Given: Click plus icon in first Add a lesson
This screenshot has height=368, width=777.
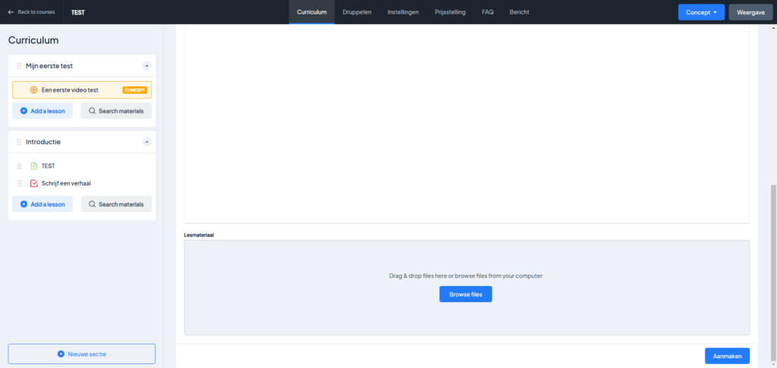Looking at the screenshot, I should (24, 111).
